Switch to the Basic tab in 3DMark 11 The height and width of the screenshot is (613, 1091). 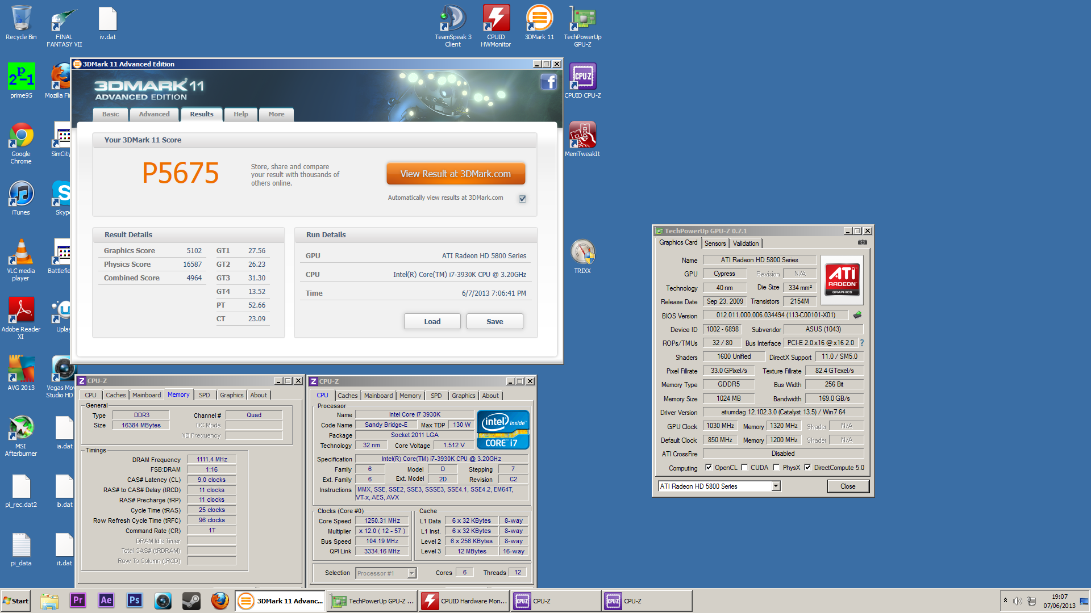point(111,115)
